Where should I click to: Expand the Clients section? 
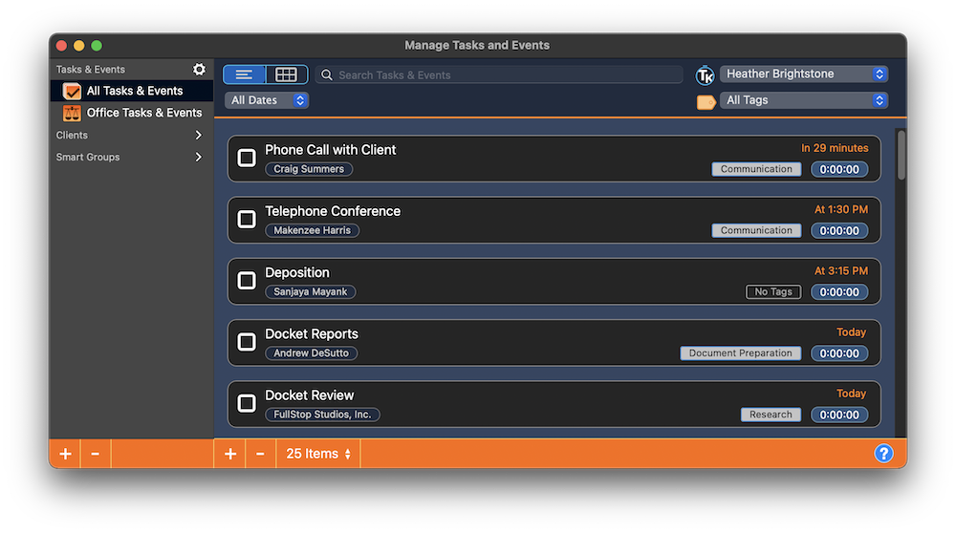pos(198,136)
